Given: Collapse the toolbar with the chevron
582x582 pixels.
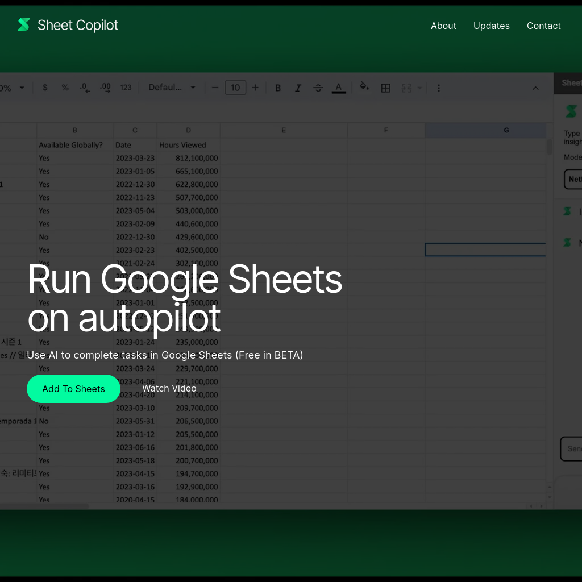Looking at the screenshot, I should [x=535, y=88].
